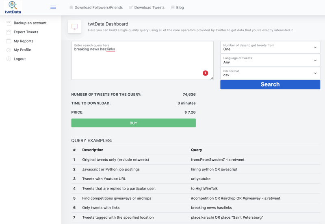Click the 3 minutes download time
Image resolution: width=325 pixels, height=224 pixels.
point(186,103)
